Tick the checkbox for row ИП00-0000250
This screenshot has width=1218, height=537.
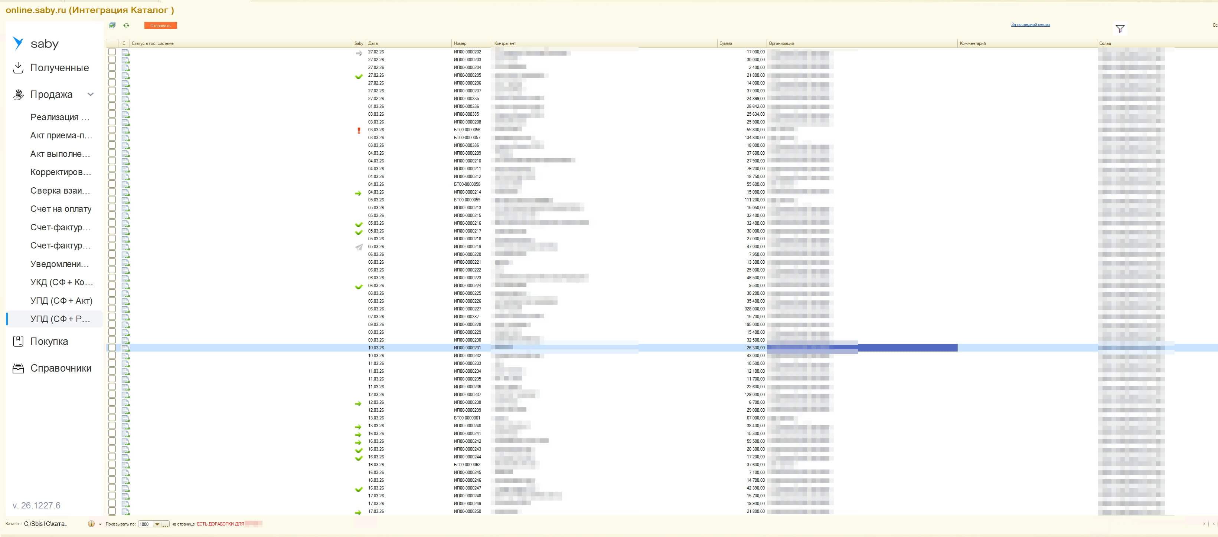tap(112, 511)
